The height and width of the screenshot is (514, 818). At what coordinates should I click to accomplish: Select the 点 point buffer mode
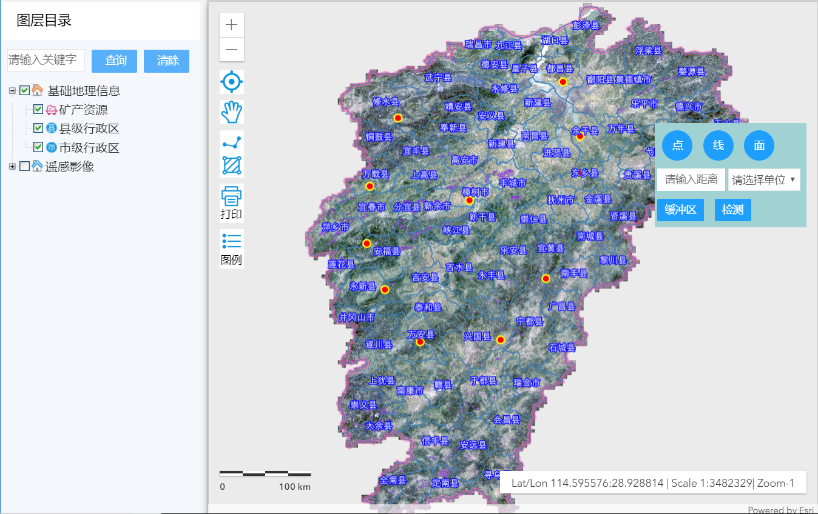click(677, 145)
